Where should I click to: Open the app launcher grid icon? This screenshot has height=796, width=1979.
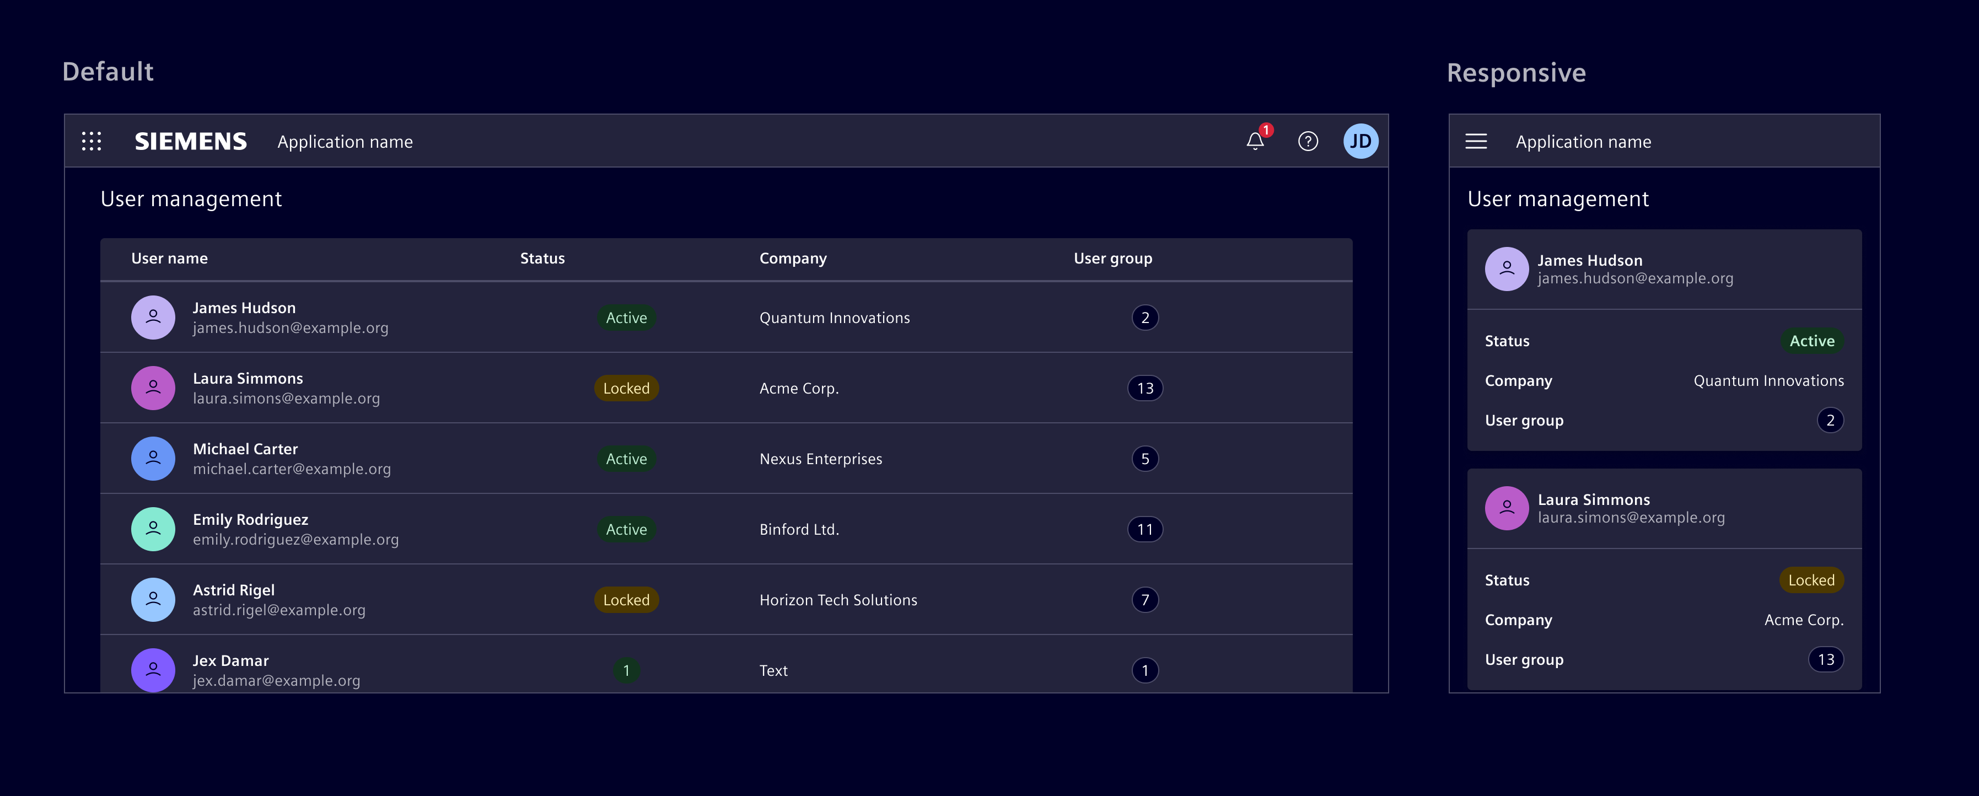[92, 141]
